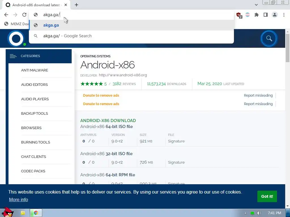Click the Mar 25, 2020 last updated date
Image resolution: width=290 pixels, height=217 pixels.
[x=210, y=84]
